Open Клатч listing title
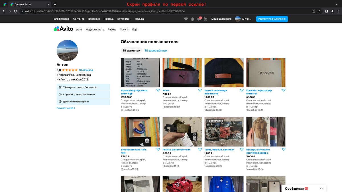The height and width of the screenshot is (192, 342). pos(166,90)
